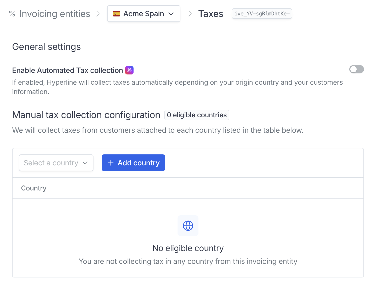376x290 pixels.
Task: Open the Invoicing entities breadcrumb link
Action: [55, 14]
